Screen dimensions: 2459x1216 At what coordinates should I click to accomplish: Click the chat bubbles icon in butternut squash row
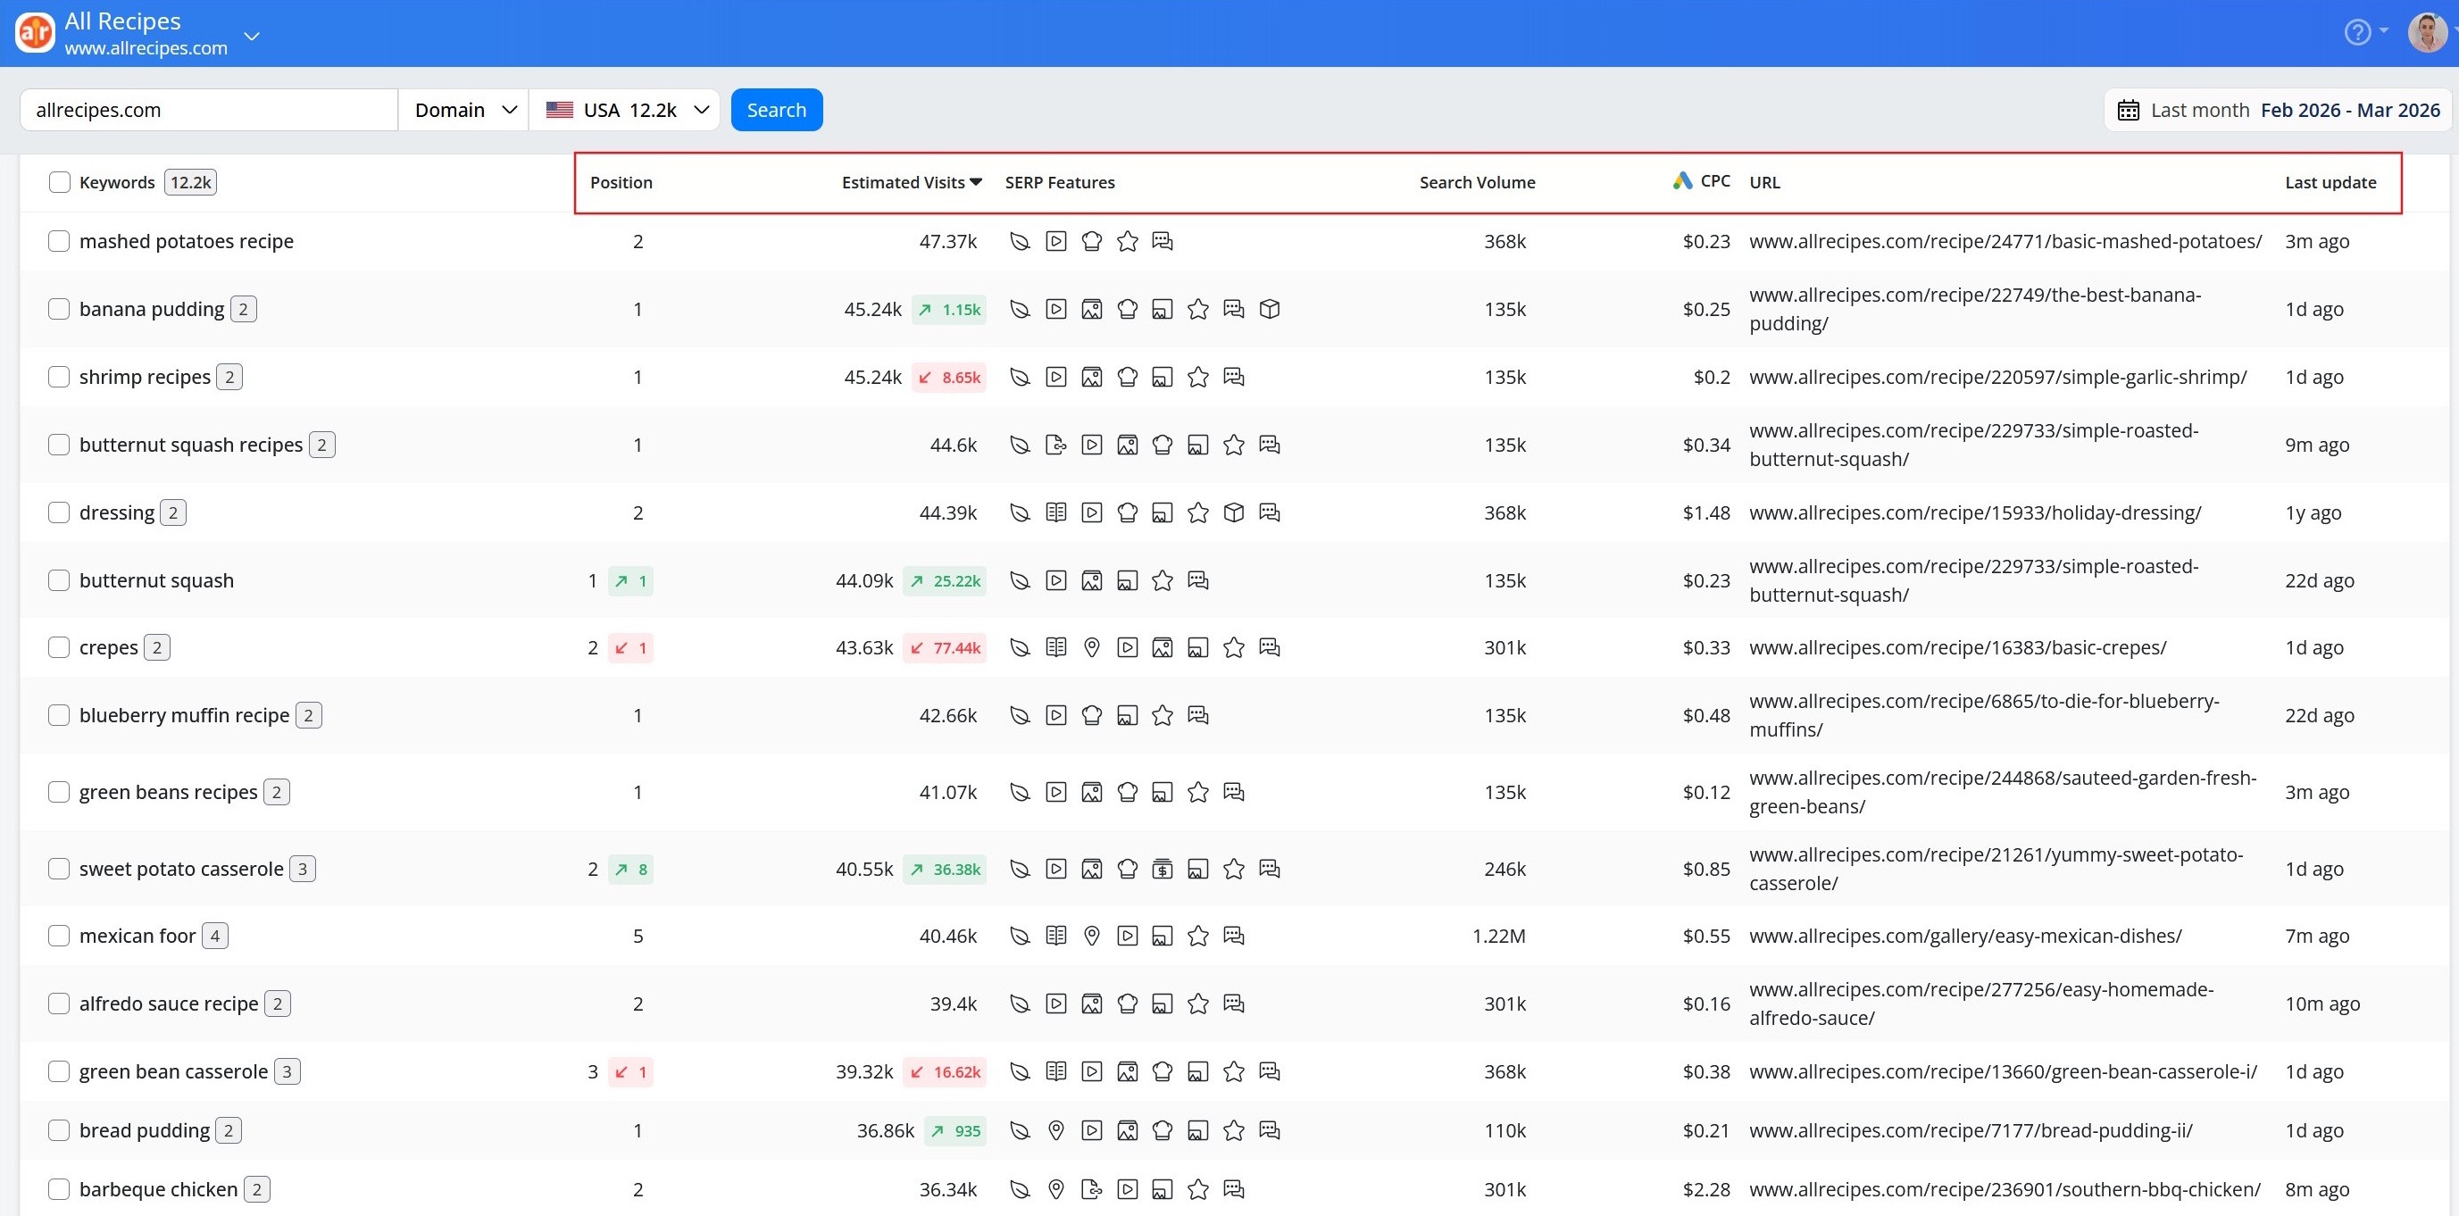point(1198,580)
